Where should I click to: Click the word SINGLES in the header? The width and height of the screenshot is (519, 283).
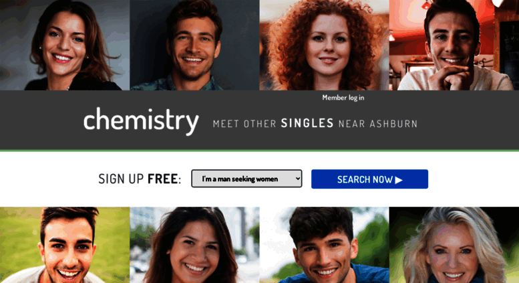pos(307,123)
